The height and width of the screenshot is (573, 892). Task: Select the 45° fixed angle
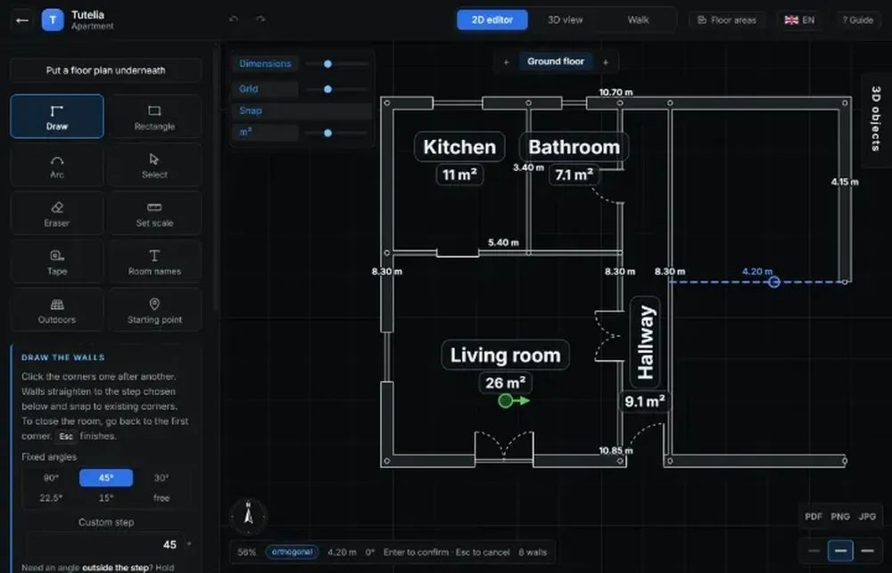click(106, 478)
